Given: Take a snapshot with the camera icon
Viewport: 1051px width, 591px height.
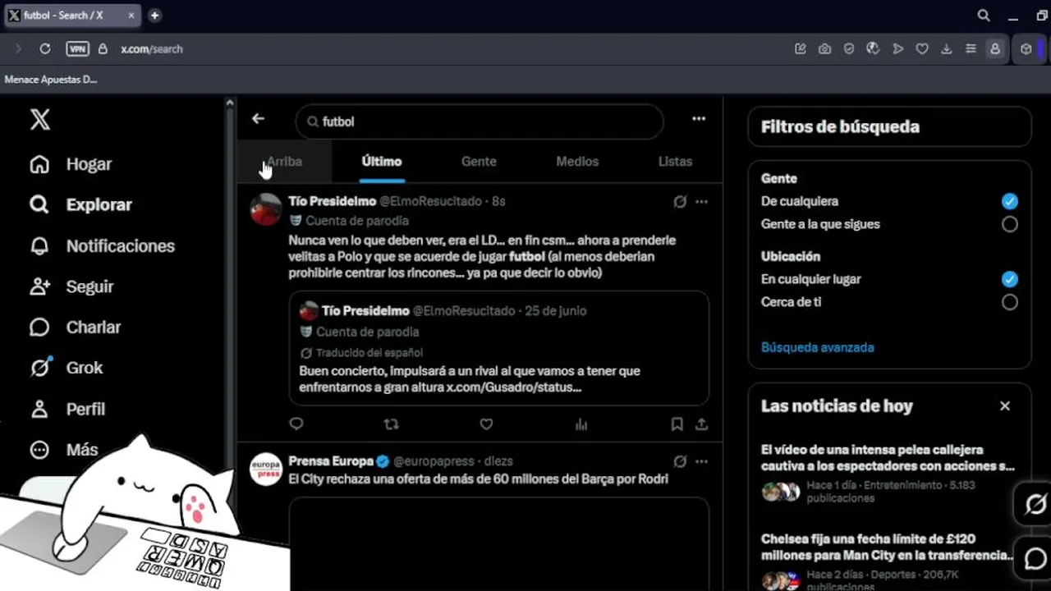Looking at the screenshot, I should [x=824, y=49].
